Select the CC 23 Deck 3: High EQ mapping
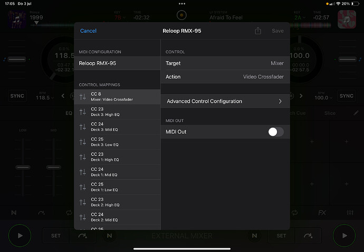The image size is (364, 252). pos(117,112)
